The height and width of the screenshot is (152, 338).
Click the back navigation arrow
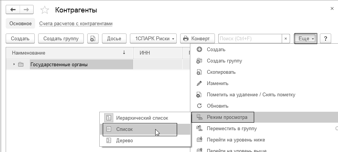[x=13, y=10]
